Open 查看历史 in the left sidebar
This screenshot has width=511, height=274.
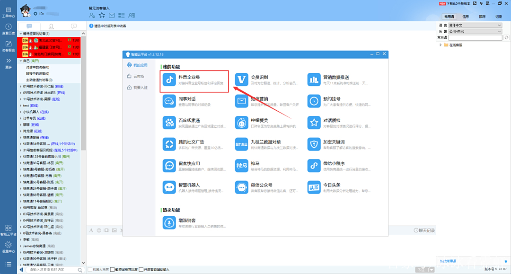[9, 29]
